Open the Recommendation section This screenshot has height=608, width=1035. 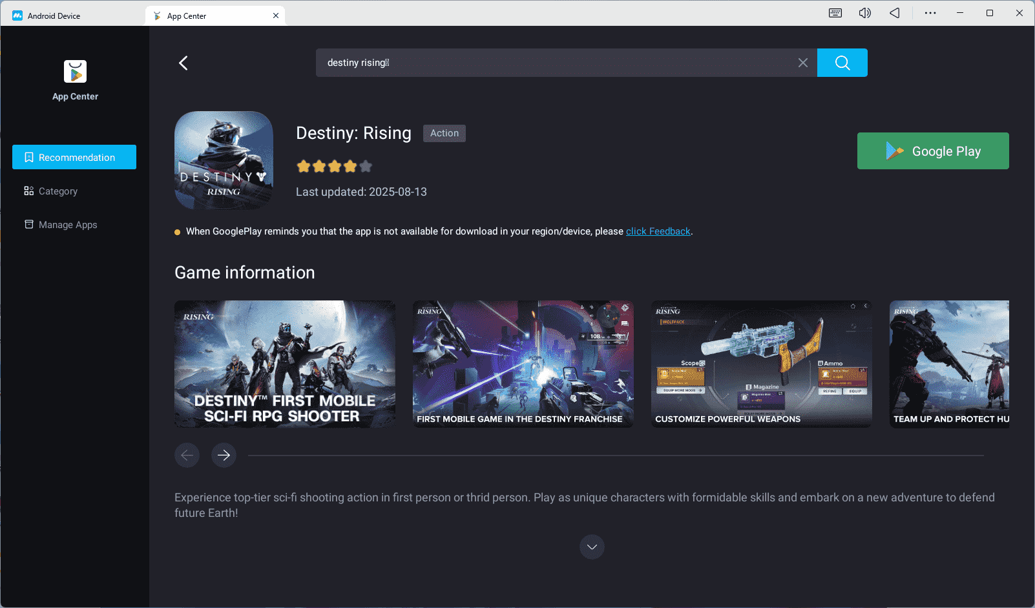[x=74, y=157]
